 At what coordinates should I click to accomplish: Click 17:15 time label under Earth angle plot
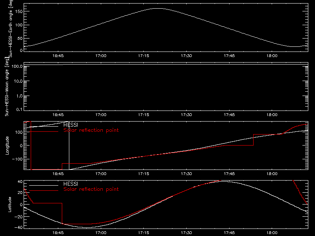[x=144, y=55]
